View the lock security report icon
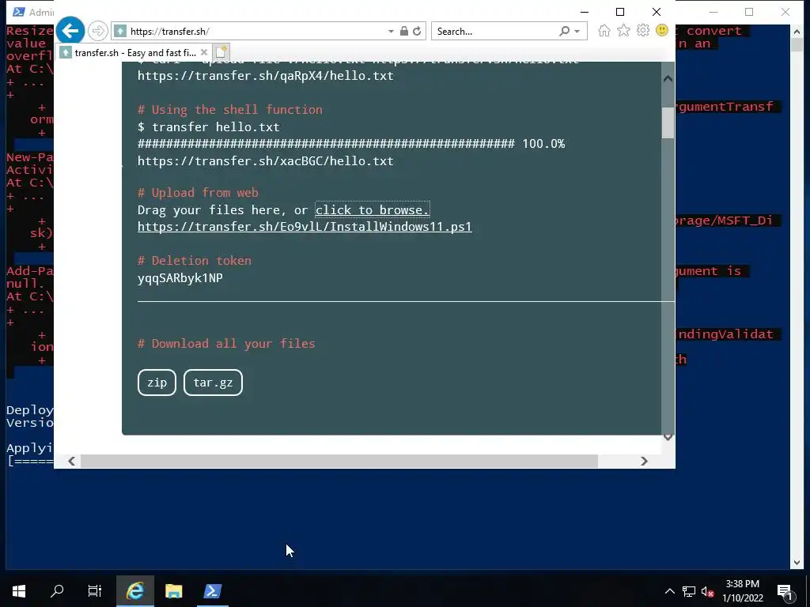Image resolution: width=810 pixels, height=607 pixels. (x=404, y=32)
